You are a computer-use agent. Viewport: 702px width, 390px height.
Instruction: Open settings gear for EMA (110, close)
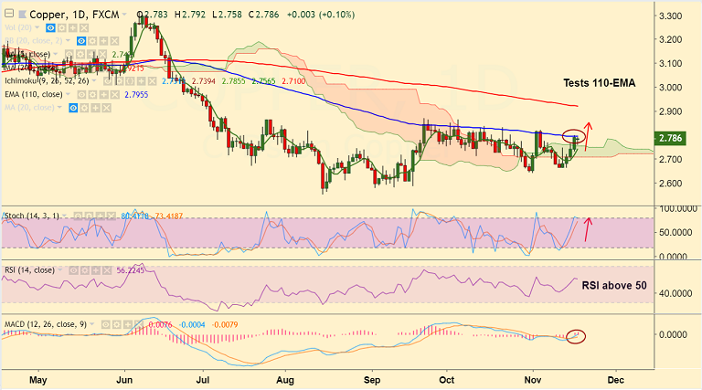92,94
